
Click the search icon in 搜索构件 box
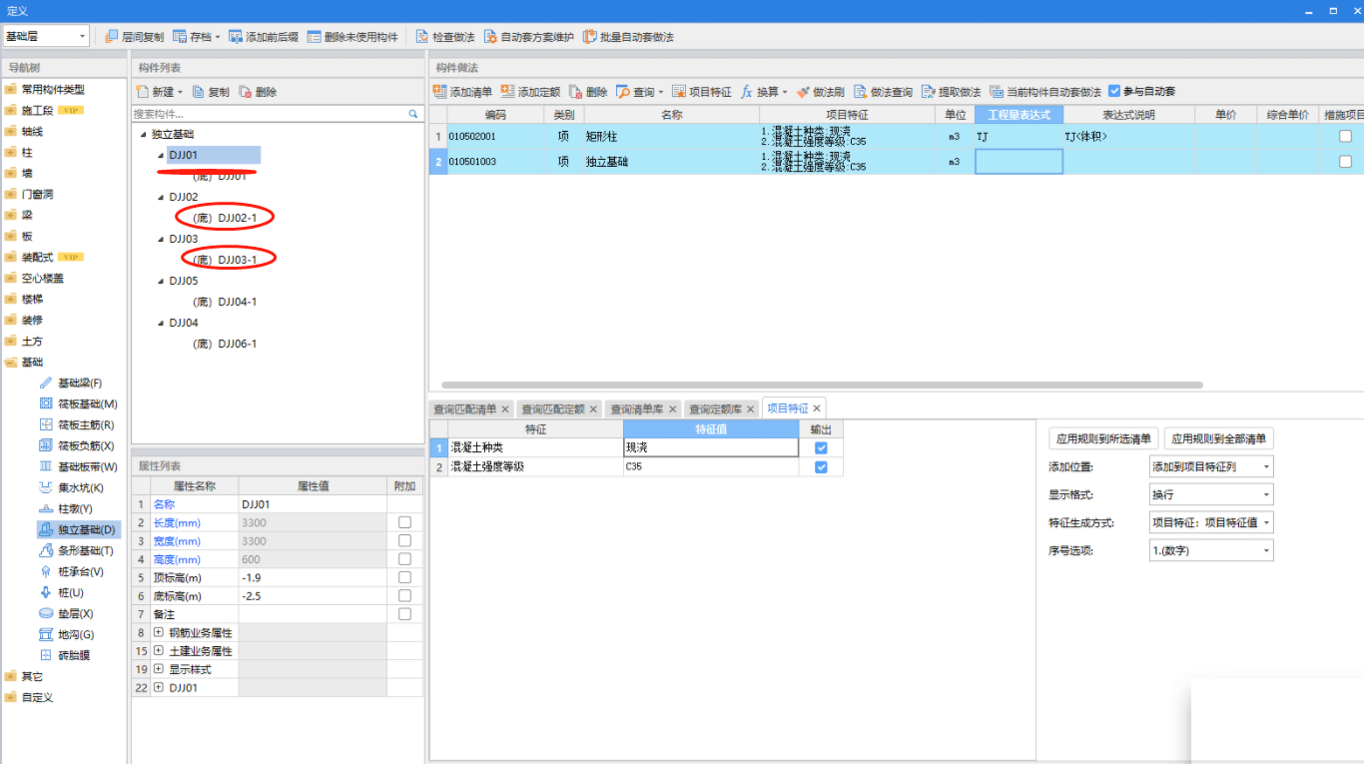413,115
